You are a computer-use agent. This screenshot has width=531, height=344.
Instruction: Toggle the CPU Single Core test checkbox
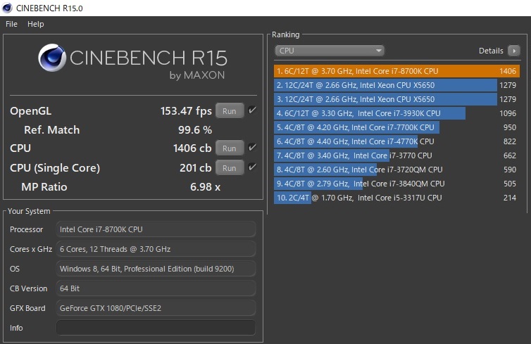pos(252,167)
